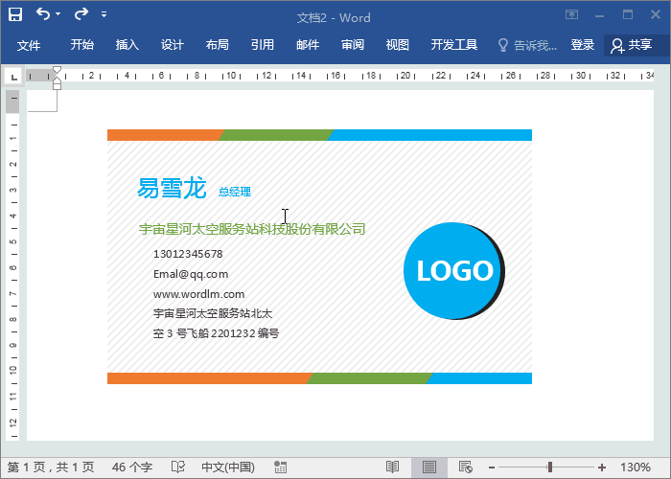Select the bottom color stripe banner

coord(319,378)
